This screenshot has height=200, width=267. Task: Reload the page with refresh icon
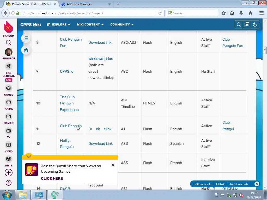tap(160, 13)
